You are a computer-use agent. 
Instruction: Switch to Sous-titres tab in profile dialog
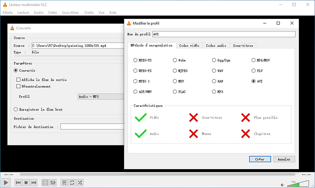click(243, 46)
